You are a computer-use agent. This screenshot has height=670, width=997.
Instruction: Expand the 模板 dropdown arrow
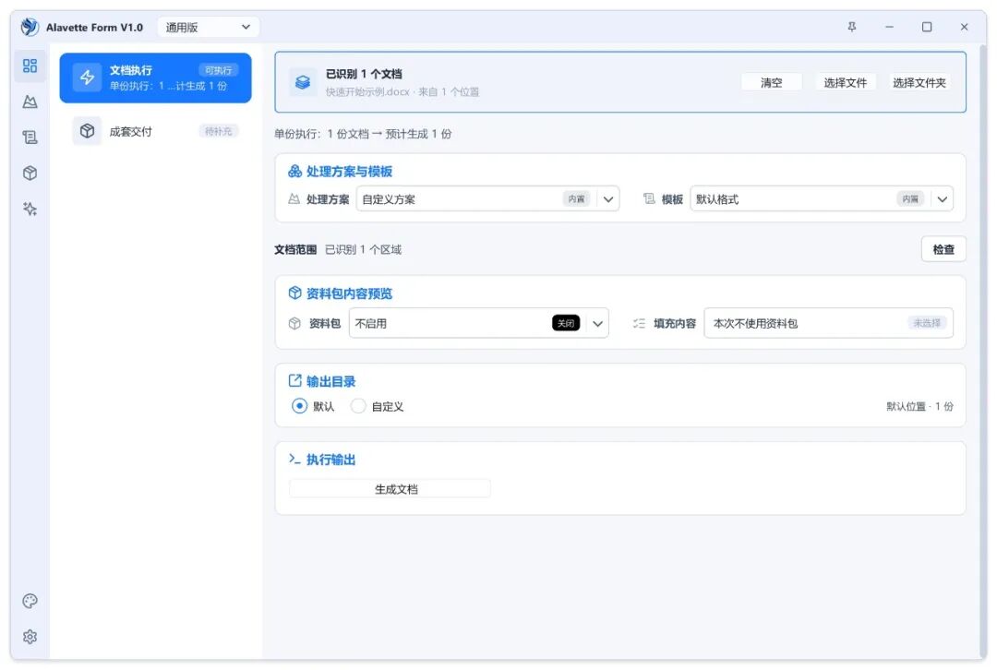coord(942,199)
